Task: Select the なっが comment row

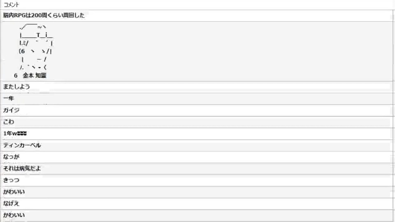Action: point(12,157)
